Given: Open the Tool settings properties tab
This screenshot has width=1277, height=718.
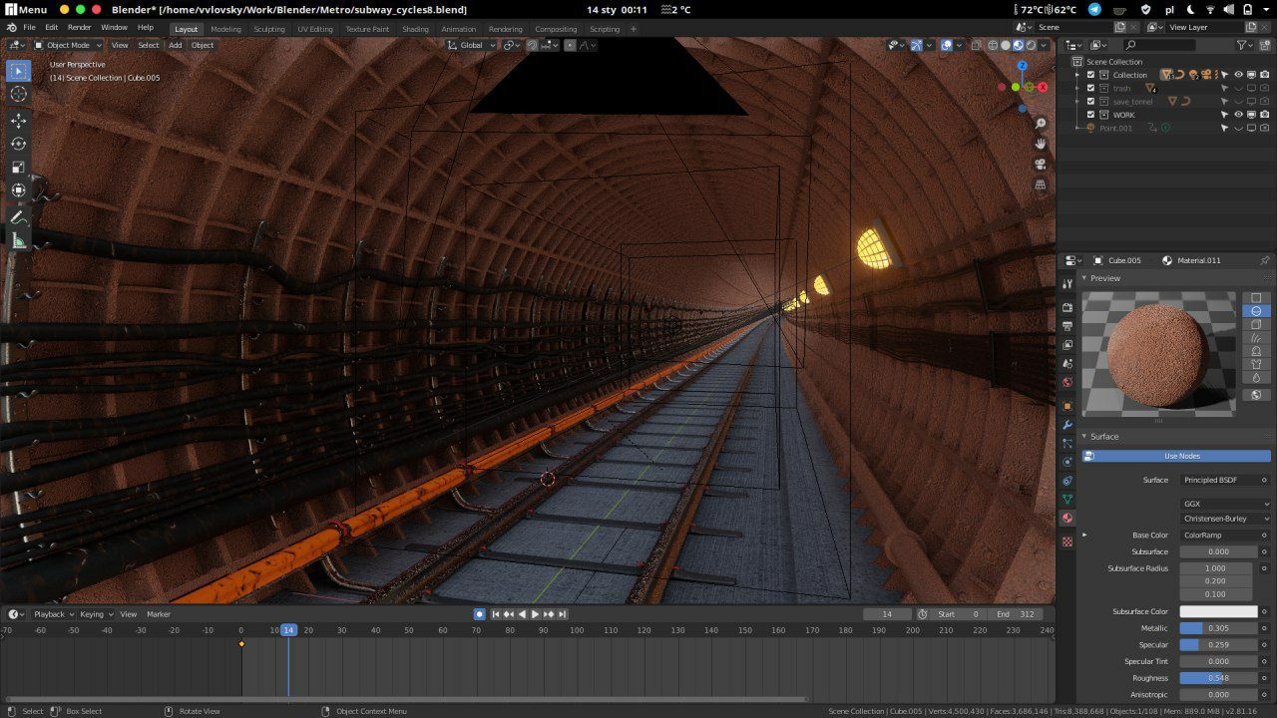Looking at the screenshot, I should coord(1066,284).
